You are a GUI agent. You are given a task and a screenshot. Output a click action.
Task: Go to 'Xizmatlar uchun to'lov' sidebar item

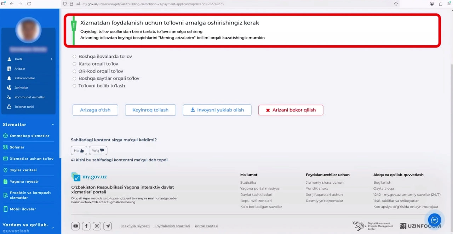31,159
